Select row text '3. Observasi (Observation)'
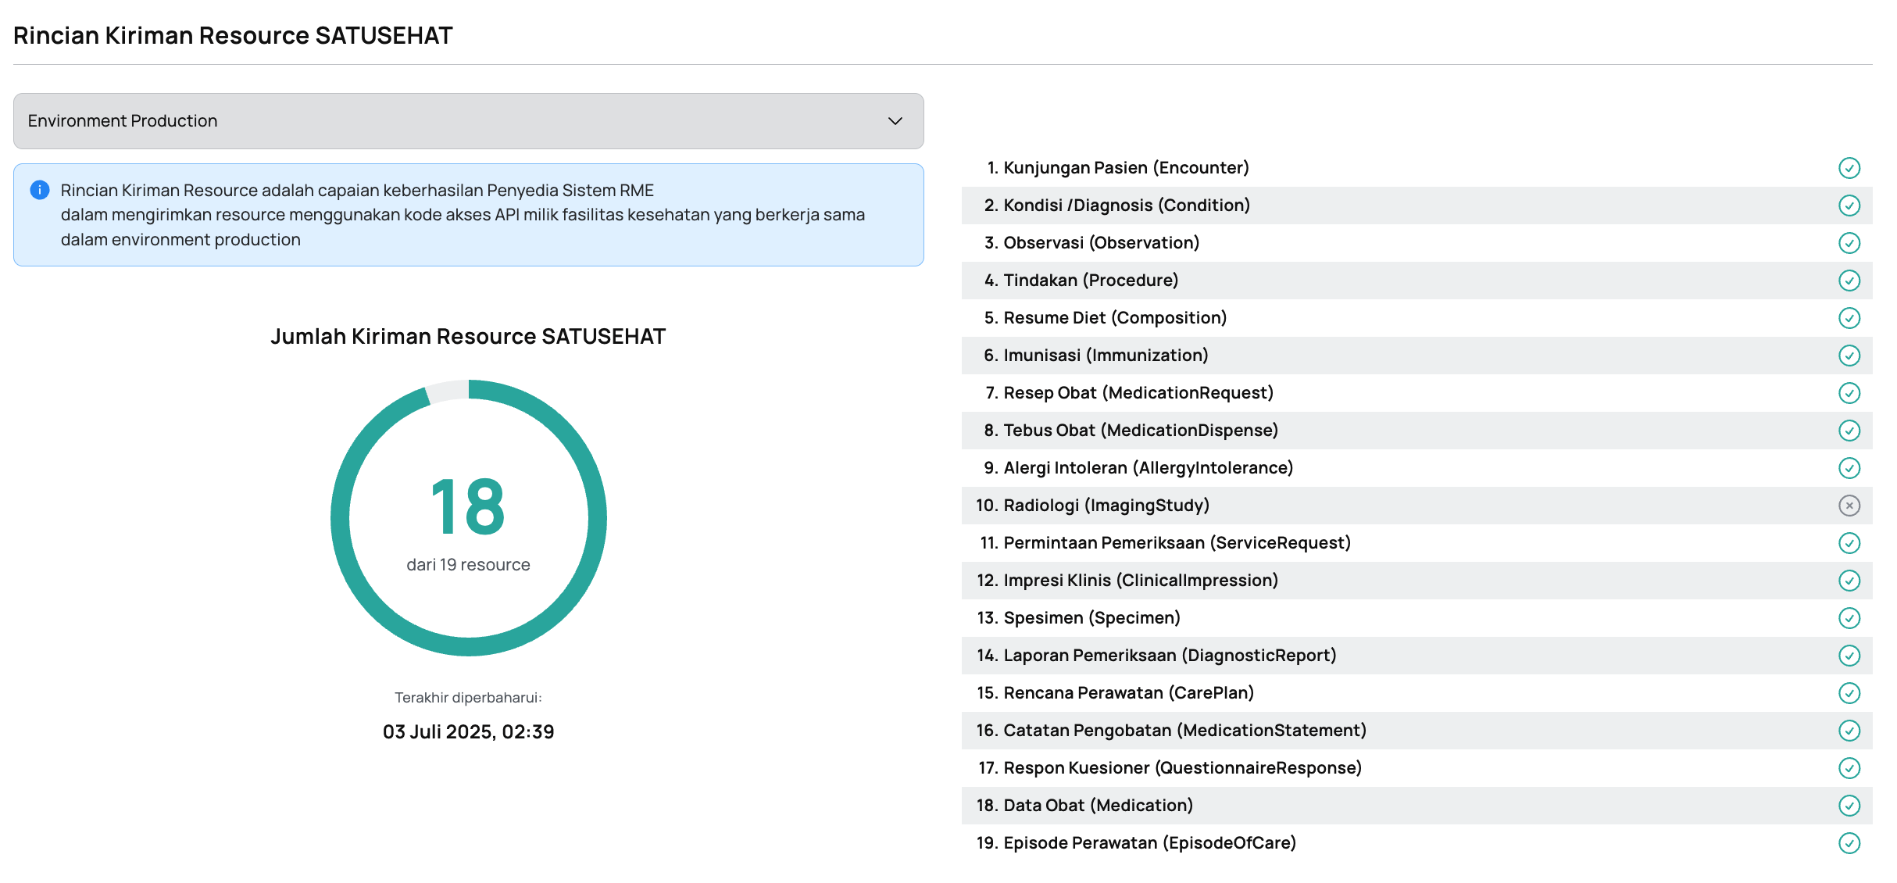1897x883 pixels. tap(1092, 243)
